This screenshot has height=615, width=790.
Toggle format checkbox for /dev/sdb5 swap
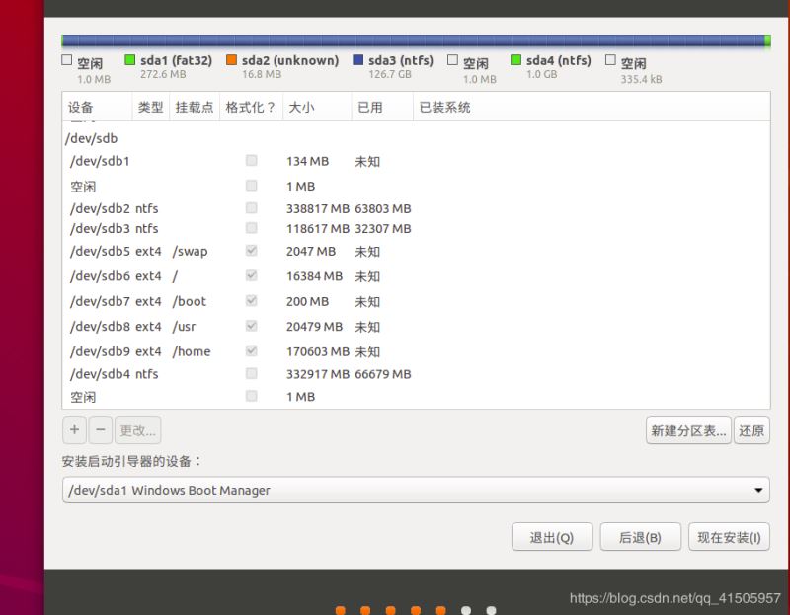[251, 252]
